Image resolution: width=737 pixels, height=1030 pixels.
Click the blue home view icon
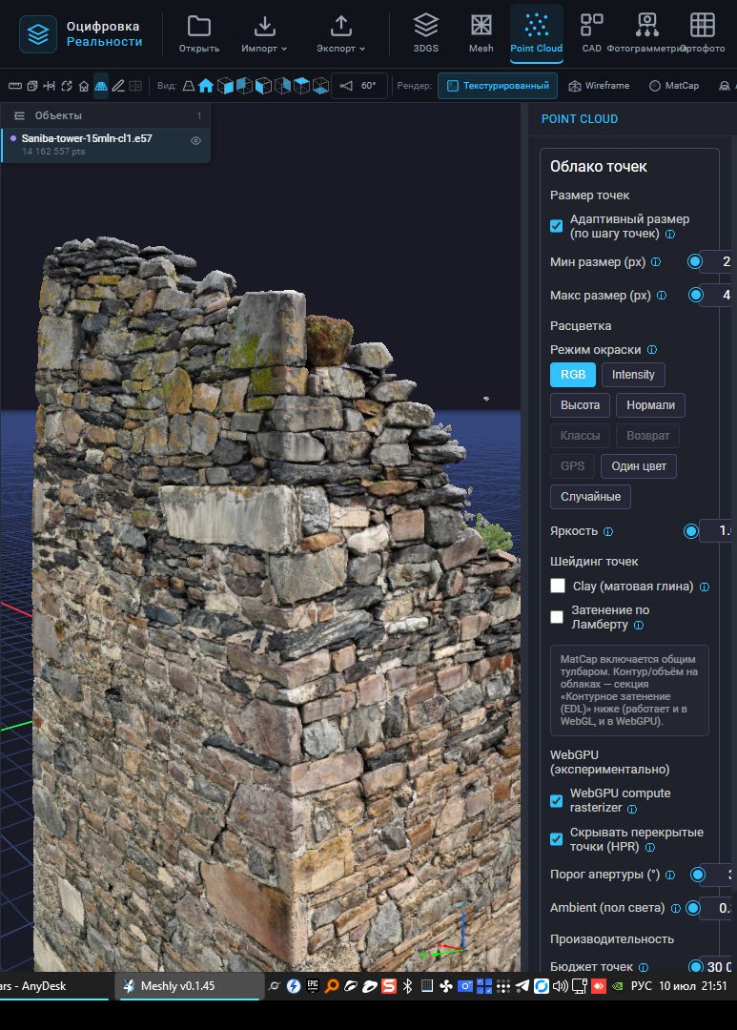click(206, 86)
